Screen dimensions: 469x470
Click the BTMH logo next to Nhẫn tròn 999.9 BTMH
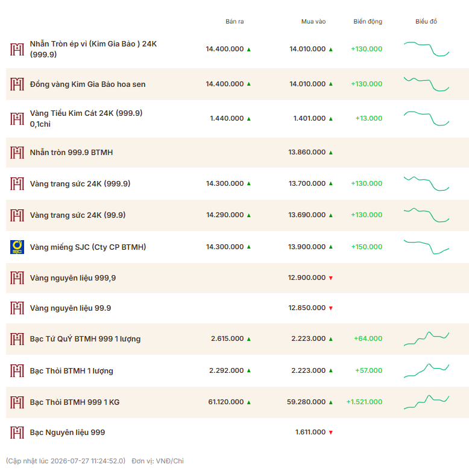[17, 153]
